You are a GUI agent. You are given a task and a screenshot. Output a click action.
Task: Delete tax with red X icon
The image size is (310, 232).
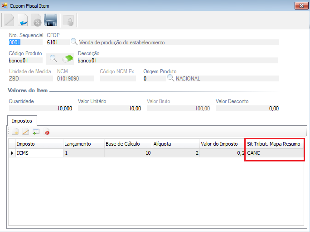click(x=47, y=132)
